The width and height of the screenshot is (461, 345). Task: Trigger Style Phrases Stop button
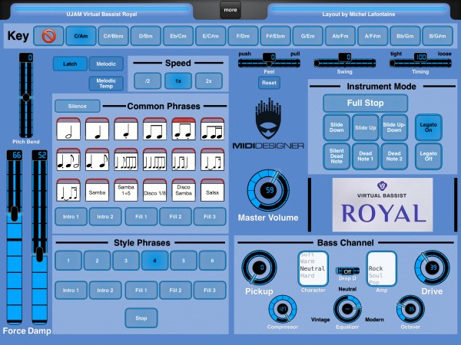point(141,318)
